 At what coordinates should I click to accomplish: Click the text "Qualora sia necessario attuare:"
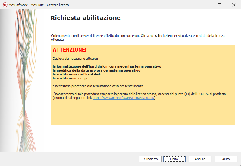pos(75,59)
